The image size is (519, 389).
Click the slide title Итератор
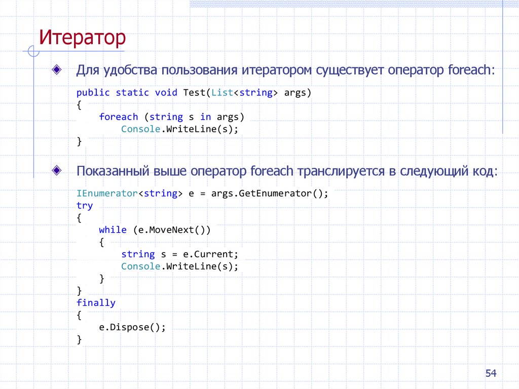pos(84,37)
